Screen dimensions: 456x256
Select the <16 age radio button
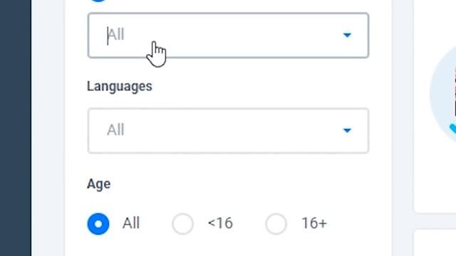(182, 224)
